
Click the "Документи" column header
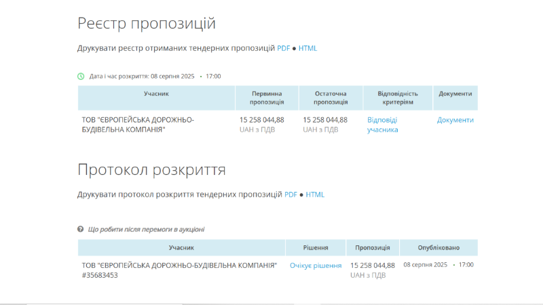click(x=455, y=94)
